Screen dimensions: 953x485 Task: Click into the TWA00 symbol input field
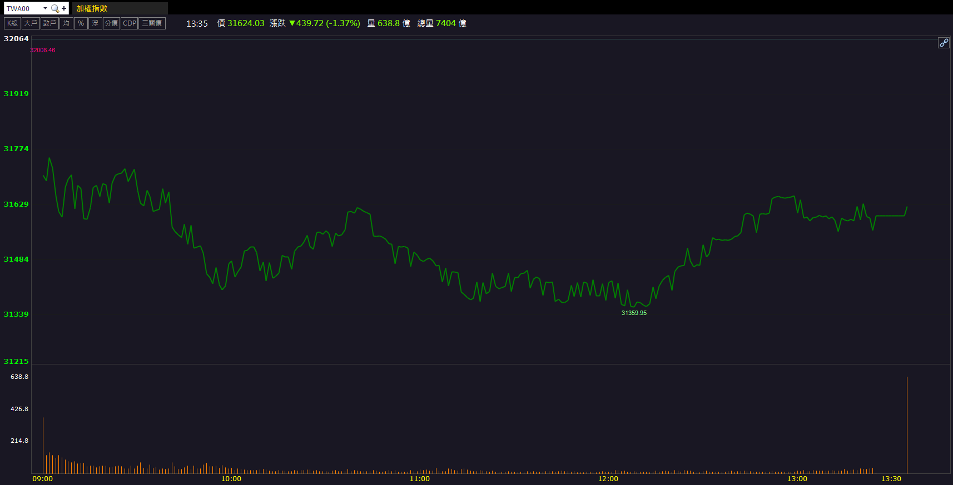(22, 8)
